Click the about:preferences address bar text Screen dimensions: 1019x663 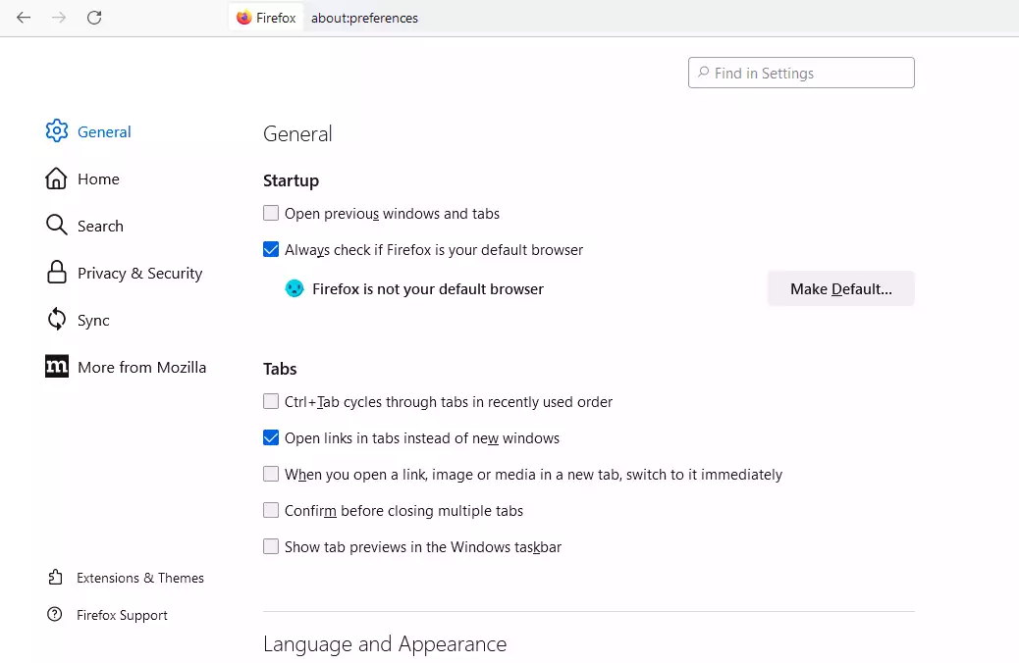coord(364,19)
